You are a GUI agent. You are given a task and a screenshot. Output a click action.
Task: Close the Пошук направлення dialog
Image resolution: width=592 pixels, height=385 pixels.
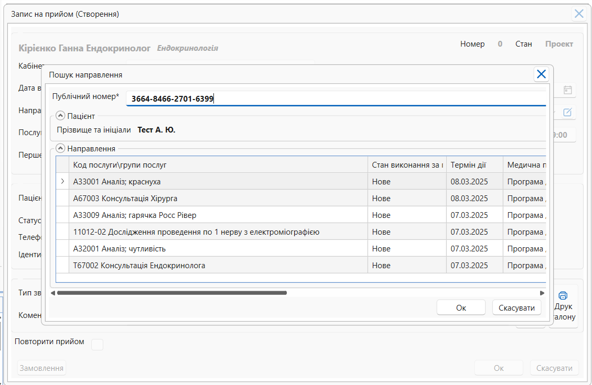click(x=541, y=74)
